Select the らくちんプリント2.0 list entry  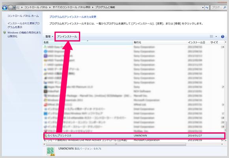134,135
